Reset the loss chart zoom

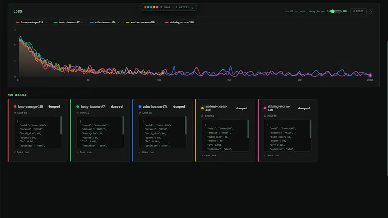coord(358,11)
